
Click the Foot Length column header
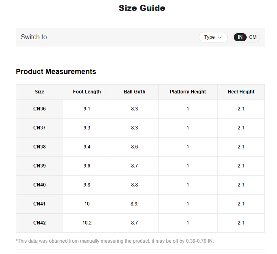87,92
